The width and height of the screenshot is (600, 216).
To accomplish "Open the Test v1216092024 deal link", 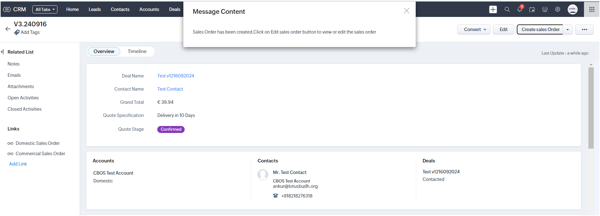I will pyautogui.click(x=176, y=76).
